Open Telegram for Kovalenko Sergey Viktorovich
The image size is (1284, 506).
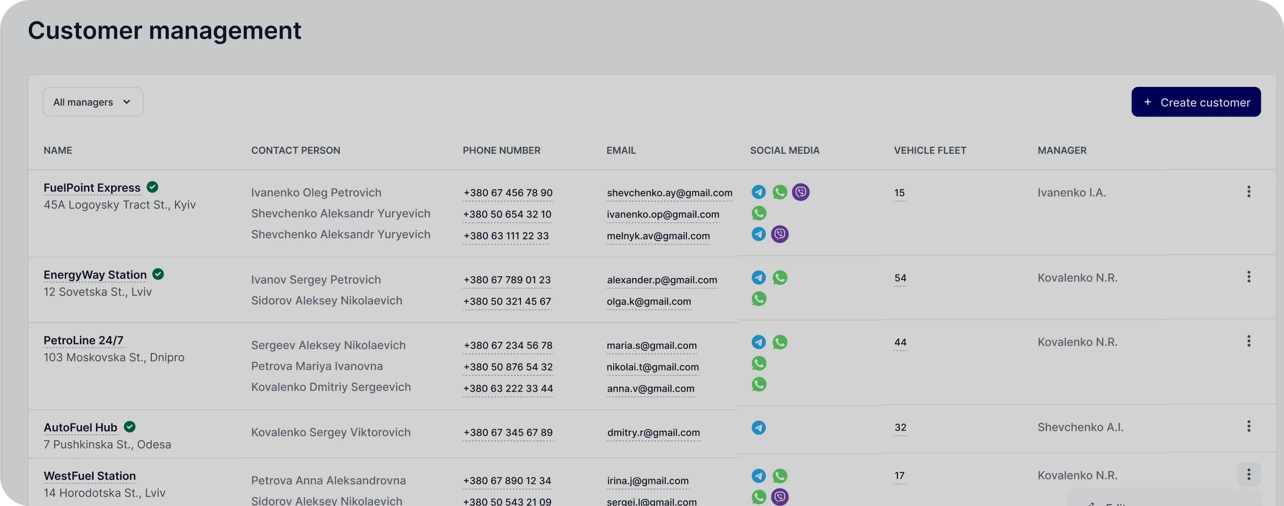[x=759, y=428]
